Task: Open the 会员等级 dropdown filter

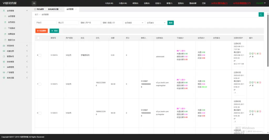Action: [x=134, y=23]
